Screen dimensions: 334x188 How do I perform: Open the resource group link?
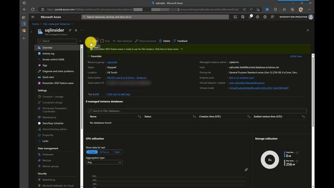click(x=112, y=62)
